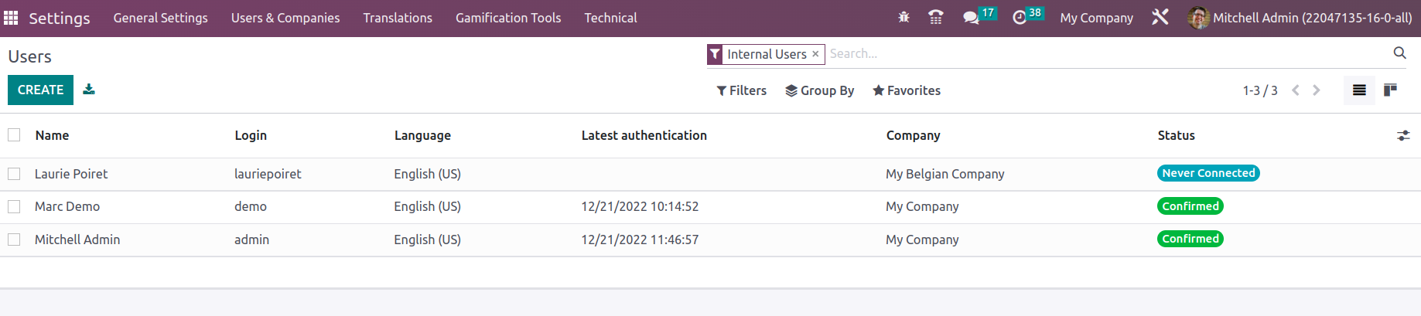Expand the Filters dropdown
The height and width of the screenshot is (316, 1421).
[741, 90]
